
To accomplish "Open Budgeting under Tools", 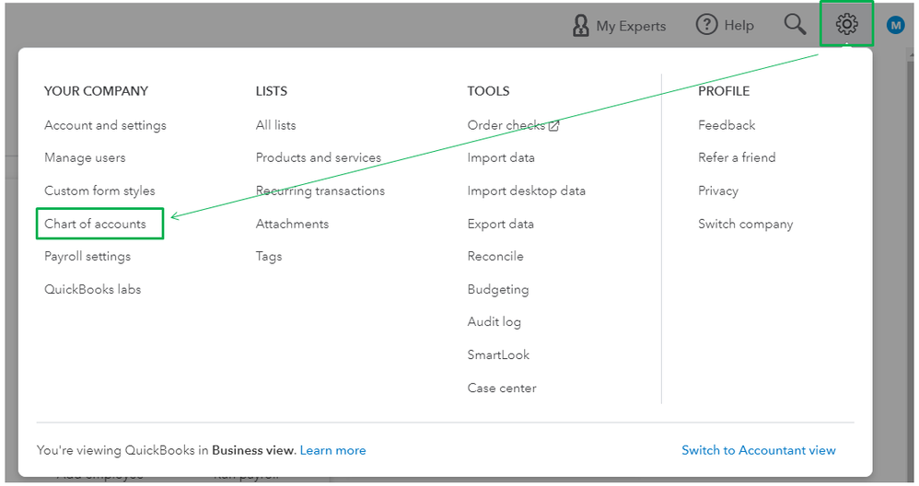I will pyautogui.click(x=497, y=289).
